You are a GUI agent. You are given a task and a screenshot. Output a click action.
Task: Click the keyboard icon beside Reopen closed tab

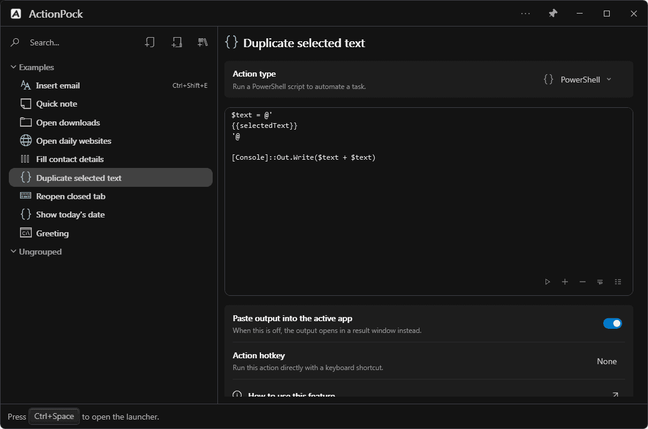(25, 196)
